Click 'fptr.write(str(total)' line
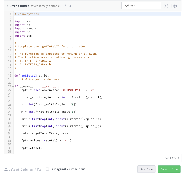The width and height of the screenshot is (193, 177). coord(46,140)
